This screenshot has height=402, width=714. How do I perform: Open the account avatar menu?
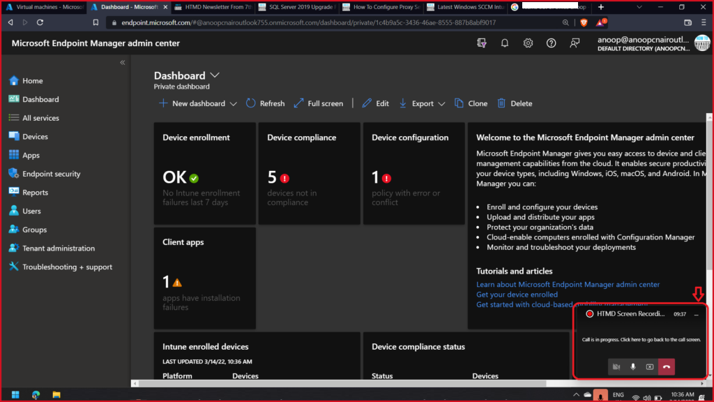(x=701, y=43)
